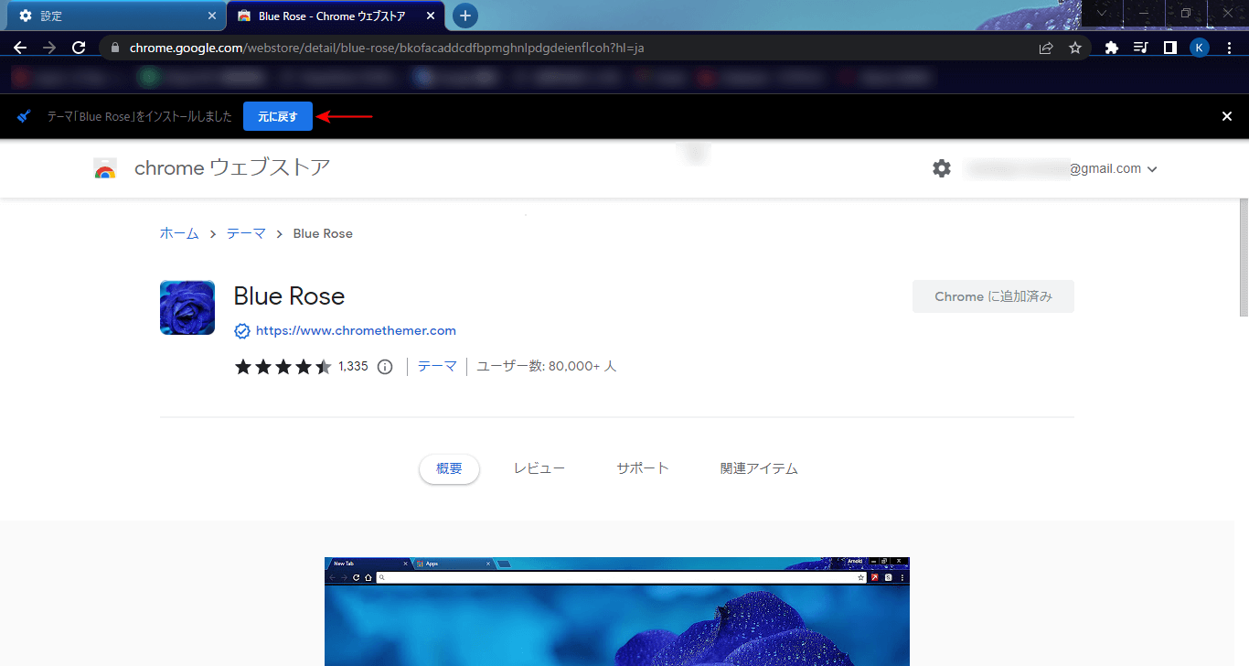This screenshot has width=1249, height=666.
Task: Go to テーマ breadcrumb link
Action: pyautogui.click(x=246, y=233)
